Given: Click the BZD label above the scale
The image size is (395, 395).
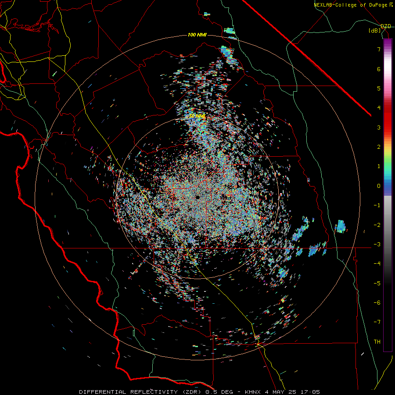Looking at the screenshot, I should click(386, 26).
